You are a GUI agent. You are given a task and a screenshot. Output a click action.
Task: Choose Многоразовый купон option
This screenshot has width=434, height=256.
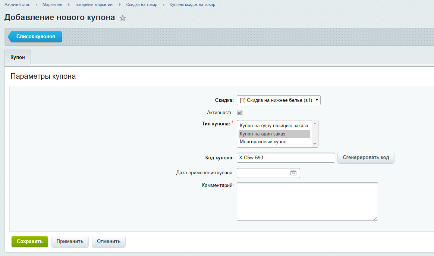coord(263,142)
